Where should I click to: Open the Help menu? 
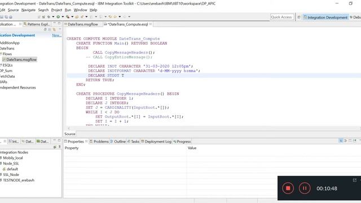[93, 10]
